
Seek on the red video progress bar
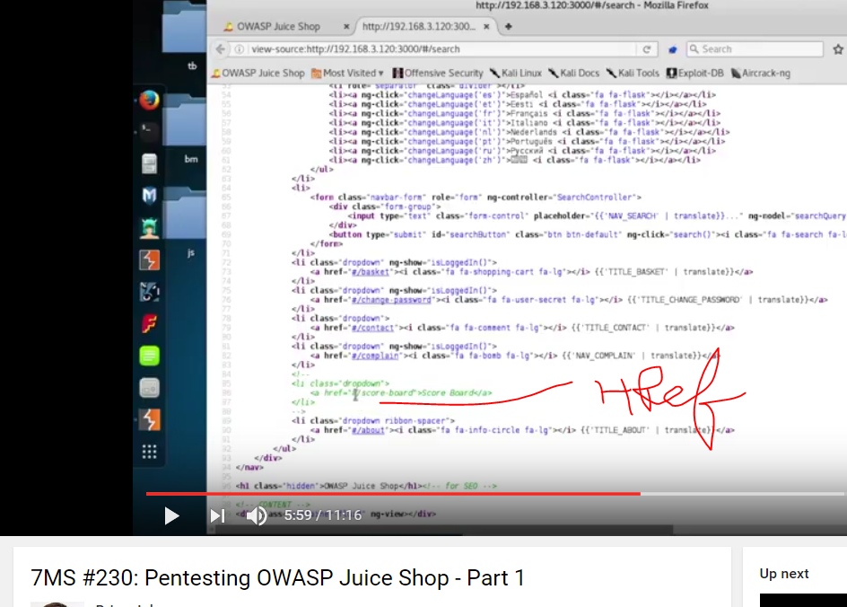[x=496, y=494]
